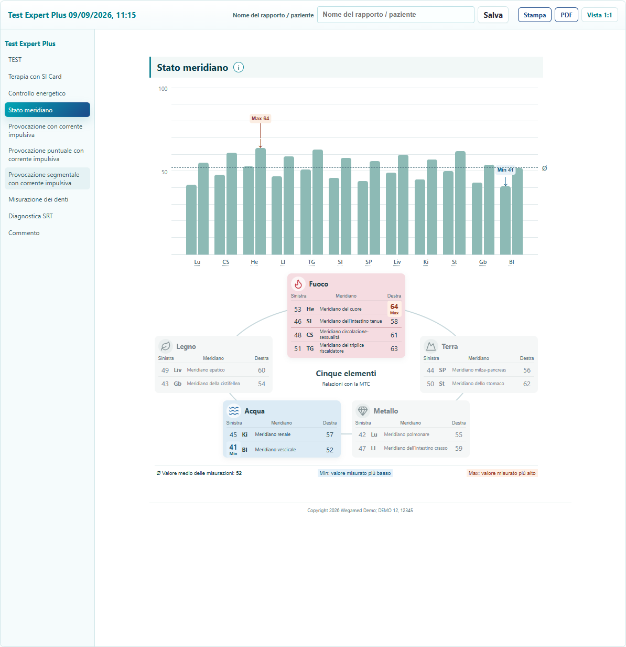This screenshot has width=626, height=647.
Task: Click the TG label on the chart axis
Action: click(311, 262)
